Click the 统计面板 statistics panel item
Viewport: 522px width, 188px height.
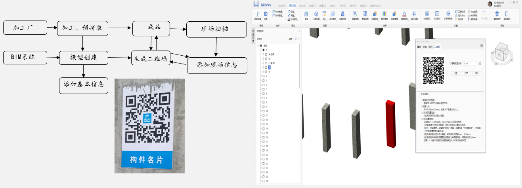[472, 15]
